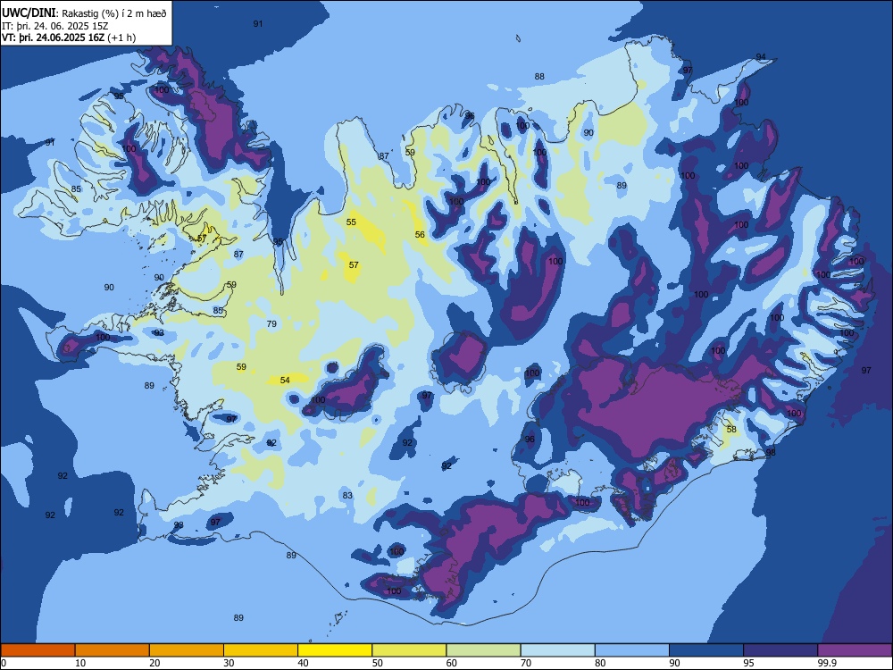The image size is (893, 670).
Task: Click the humidity value '88' on the map
Action: tap(539, 76)
